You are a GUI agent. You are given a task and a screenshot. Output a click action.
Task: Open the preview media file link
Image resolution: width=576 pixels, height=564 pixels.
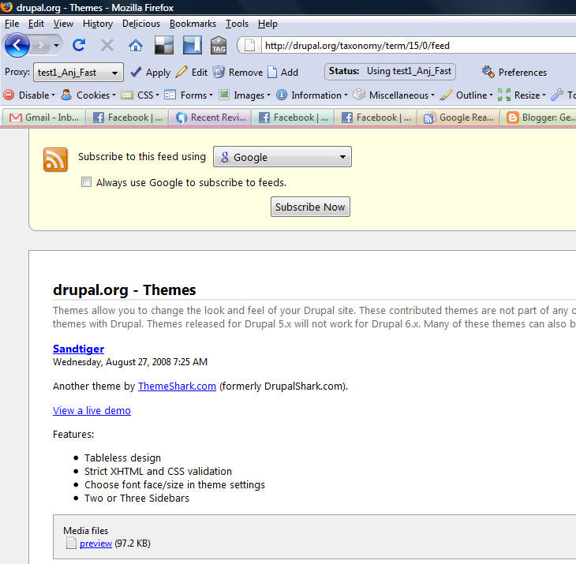point(95,543)
